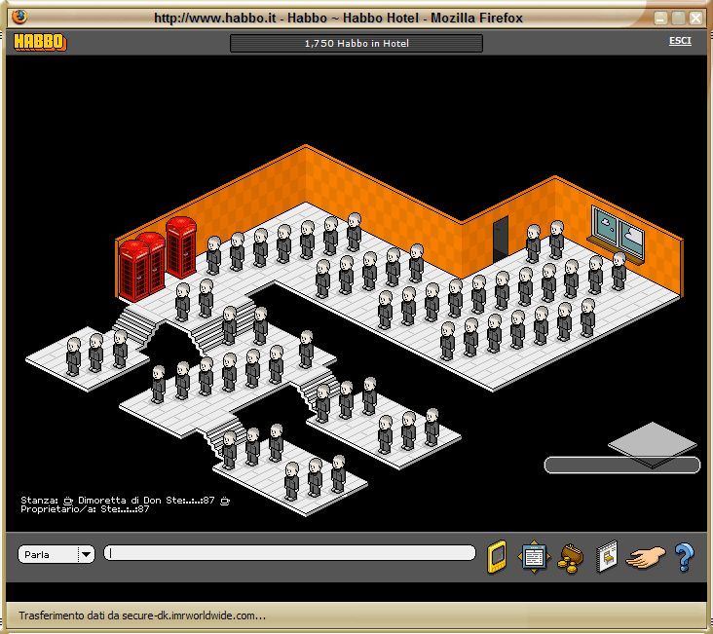The image size is (713, 634).
Task: Click the leftmost red telephone booth
Action: coord(134,271)
